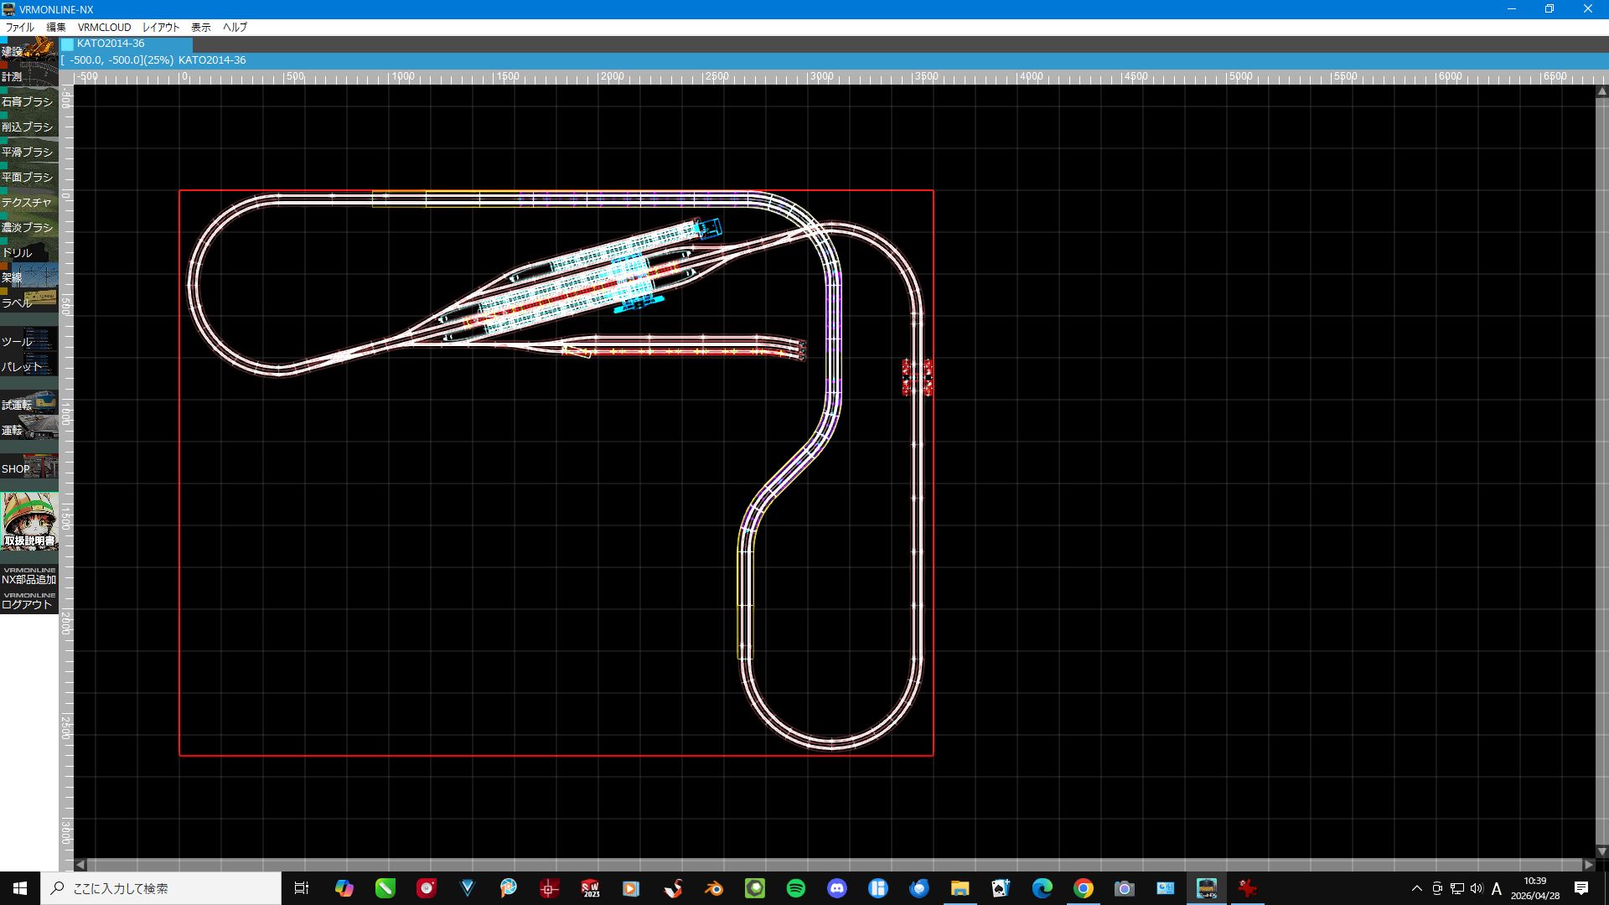The height and width of the screenshot is (905, 1609).
Task: Pick the 平滑ブラシ smoothing brush
Action: pos(29,150)
